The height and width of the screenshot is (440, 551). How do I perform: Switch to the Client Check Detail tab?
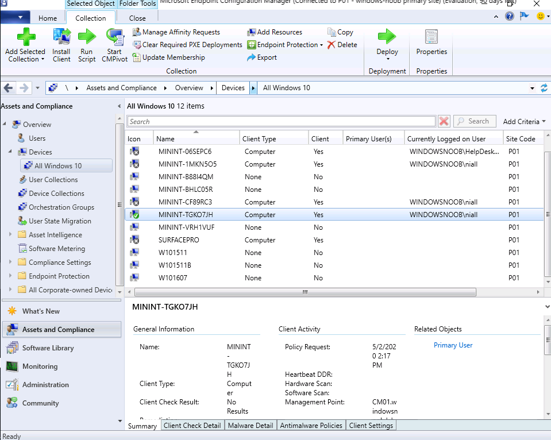coord(192,426)
